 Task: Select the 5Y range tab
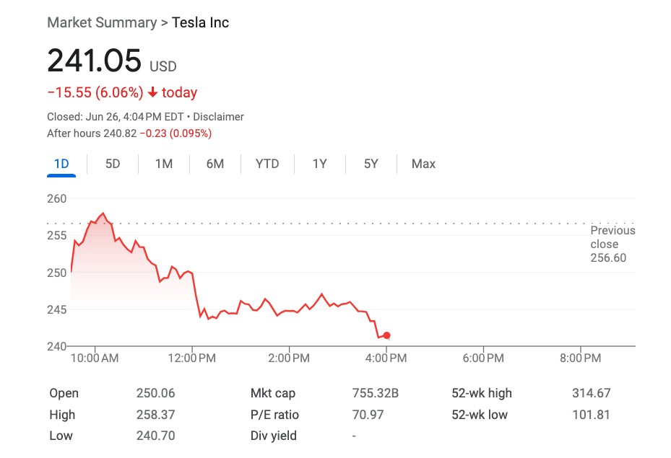click(371, 164)
